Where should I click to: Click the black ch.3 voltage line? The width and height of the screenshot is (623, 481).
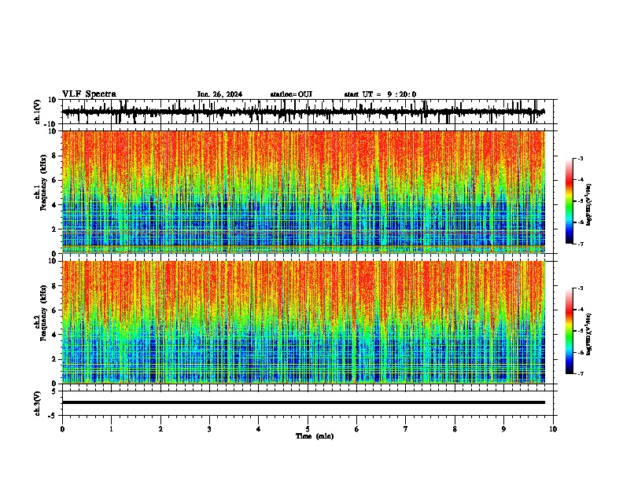tap(303, 402)
